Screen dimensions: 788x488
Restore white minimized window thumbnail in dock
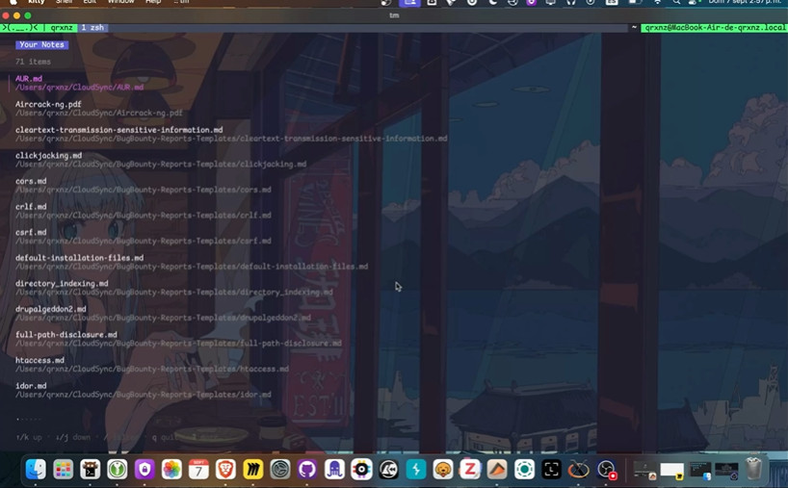[x=671, y=471]
